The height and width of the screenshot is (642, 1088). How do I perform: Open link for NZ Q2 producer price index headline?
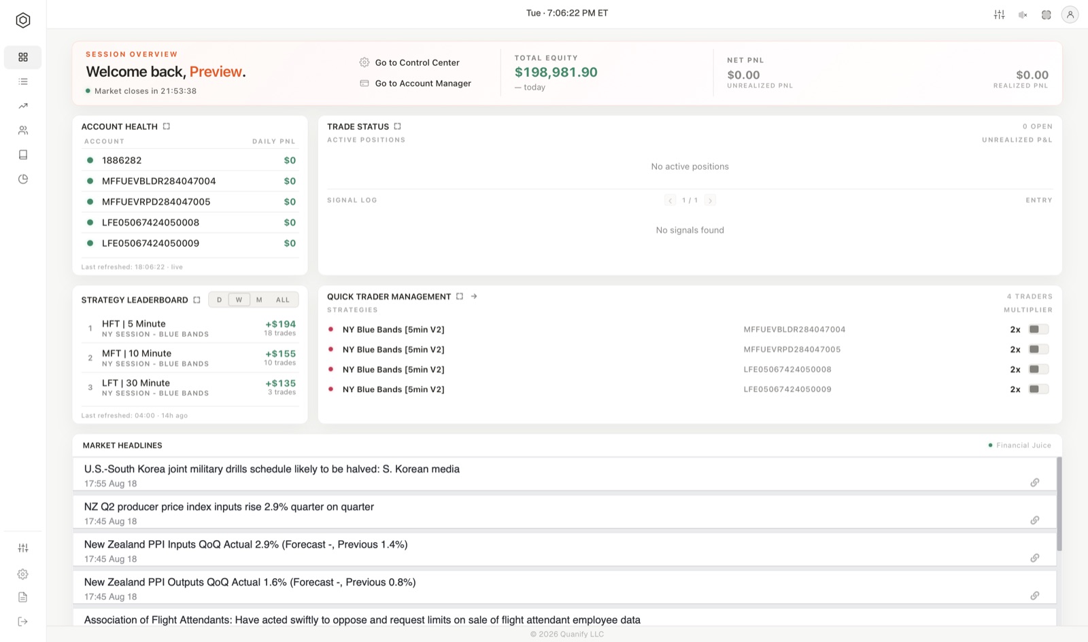1035,520
